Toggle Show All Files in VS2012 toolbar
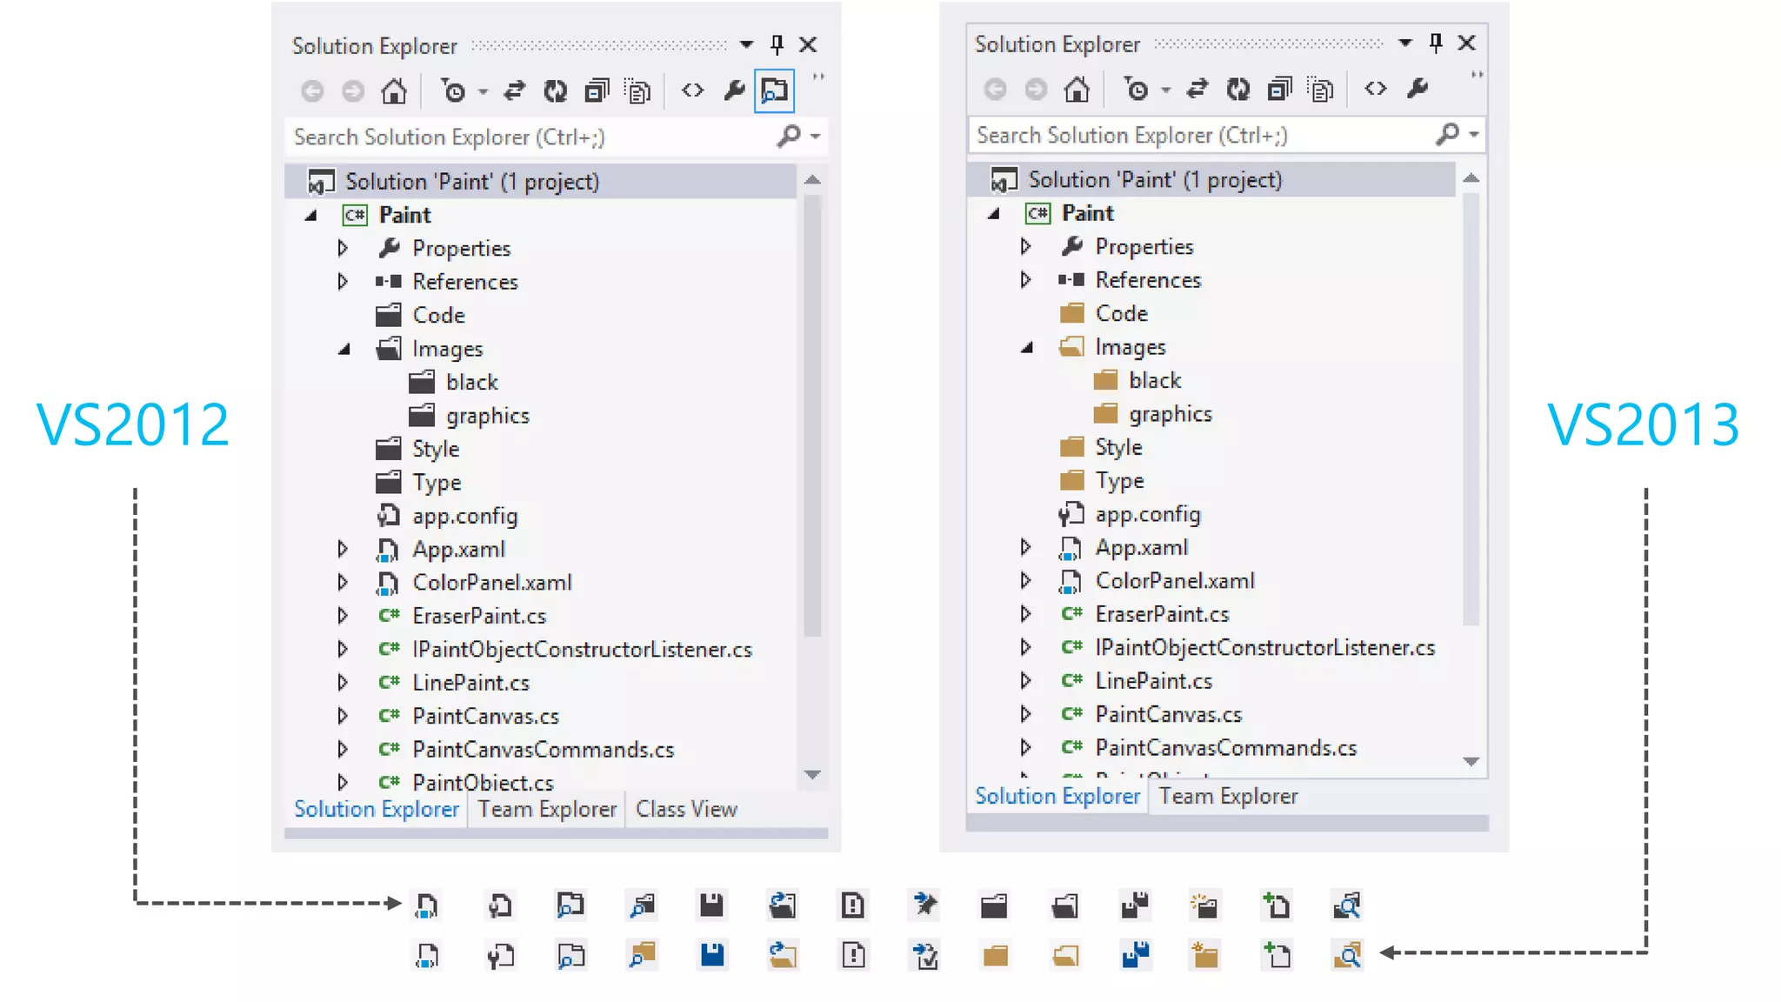Screen dimensions: 1781x1002 (x=638, y=90)
